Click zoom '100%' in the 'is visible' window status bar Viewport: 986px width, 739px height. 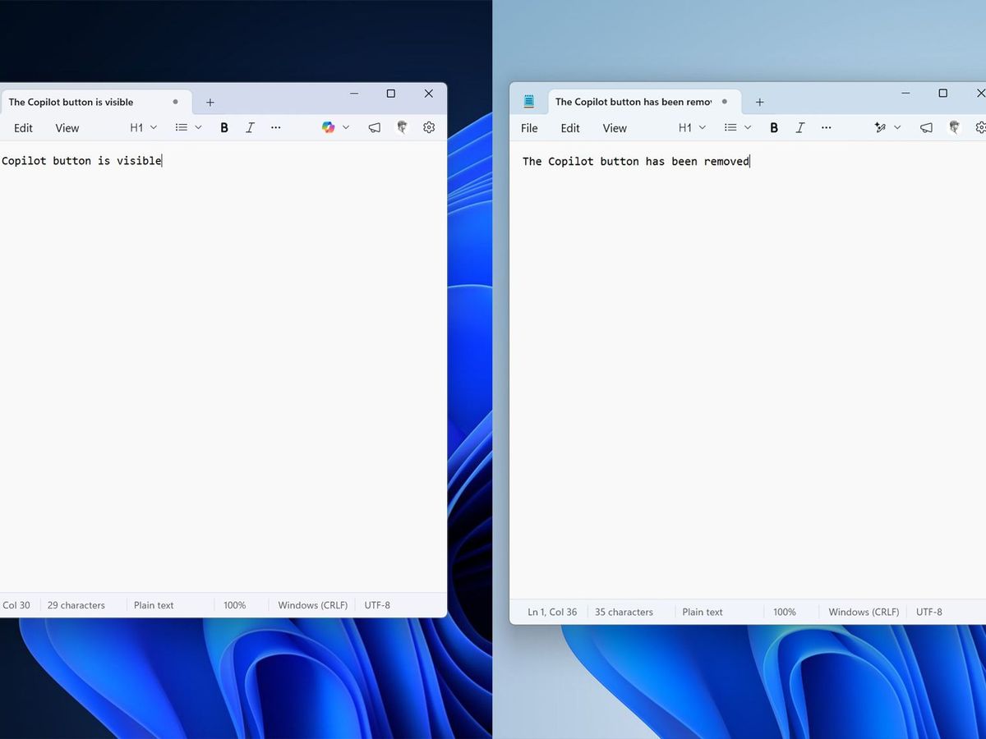235,605
